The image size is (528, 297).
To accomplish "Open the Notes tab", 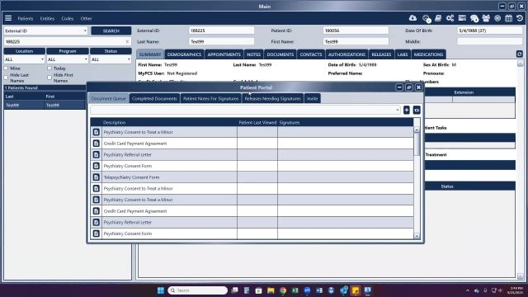I will (x=253, y=54).
